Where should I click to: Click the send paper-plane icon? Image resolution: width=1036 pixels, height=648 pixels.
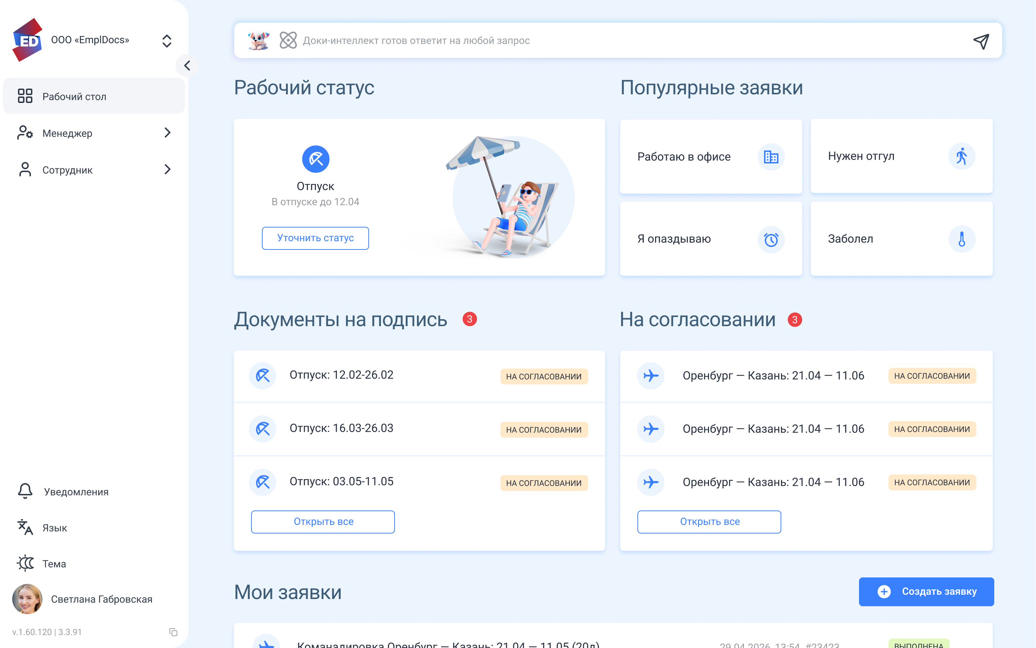tap(981, 41)
